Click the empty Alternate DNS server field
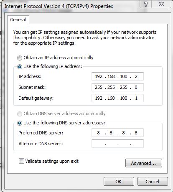This screenshot has height=192, width=173. pos(117,144)
